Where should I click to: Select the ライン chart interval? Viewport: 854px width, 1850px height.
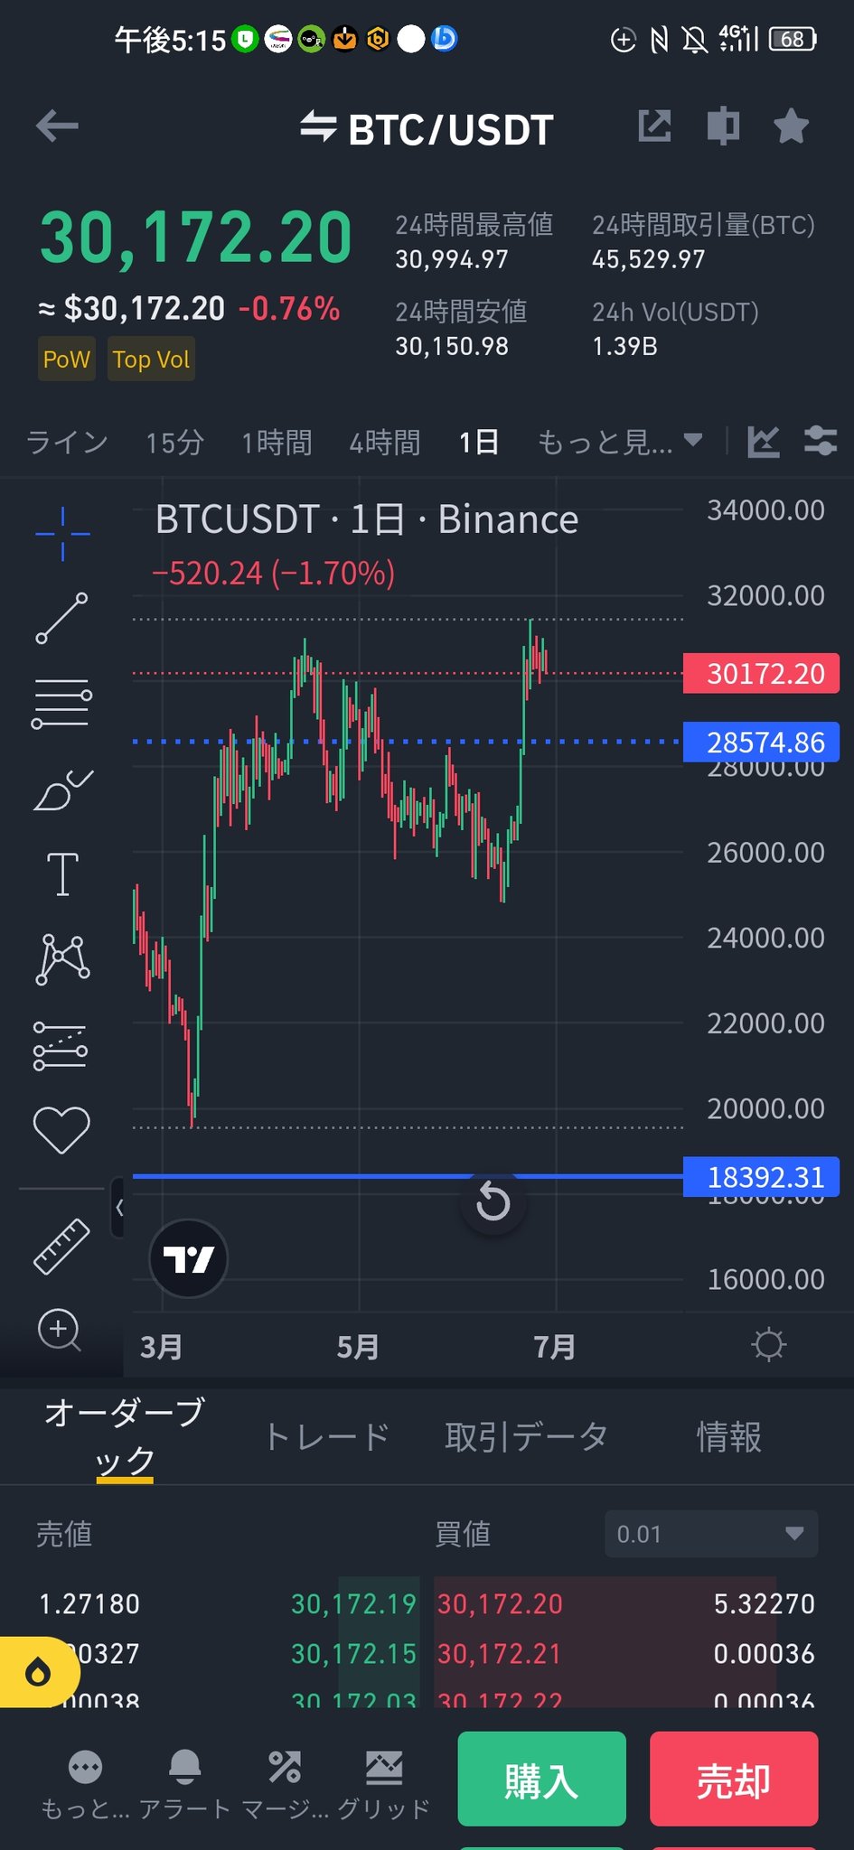click(67, 443)
